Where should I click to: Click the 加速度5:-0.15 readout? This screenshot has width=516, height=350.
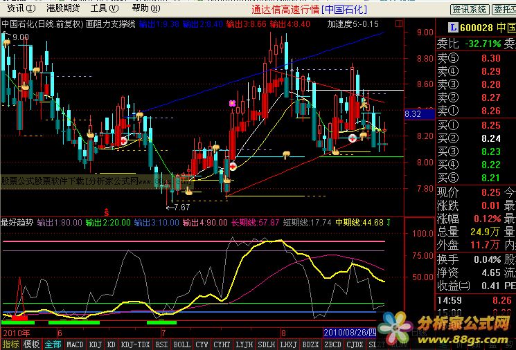point(353,24)
